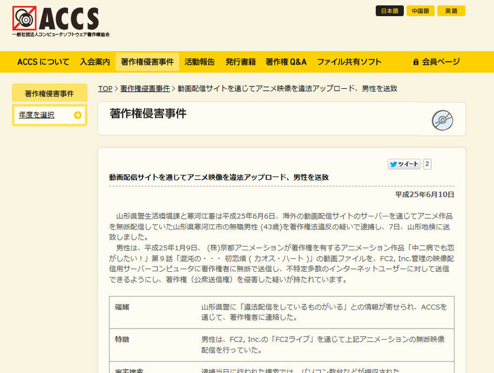494x373 pixels.
Task: Switch language to 中国語
Action: [421, 10]
